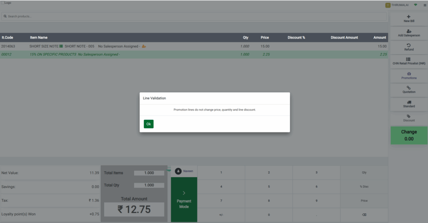Tap keypad digit 5

[x=269, y=187]
